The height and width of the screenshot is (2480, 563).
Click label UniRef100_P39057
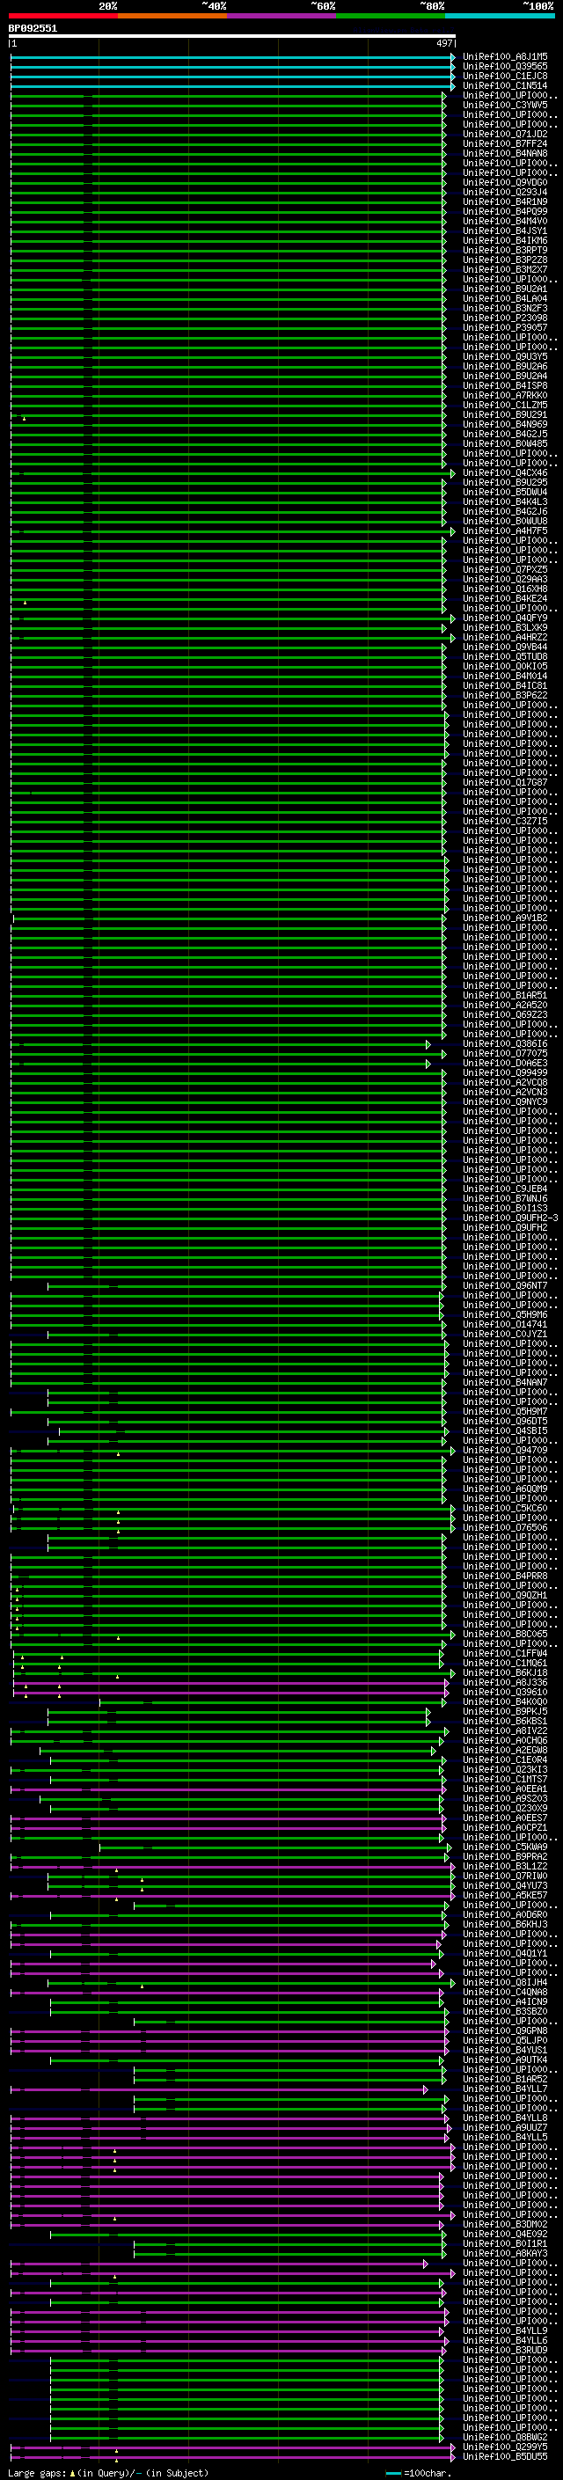505,327
